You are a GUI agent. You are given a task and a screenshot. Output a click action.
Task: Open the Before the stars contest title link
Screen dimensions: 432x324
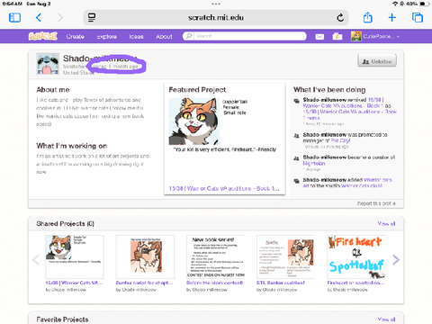[x=214, y=283]
